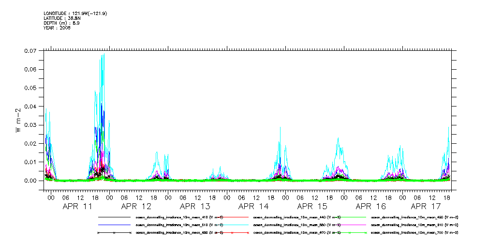Screen dimensions: 488x244
Task: Click the cyan line sample in legend
Action: 232,225
